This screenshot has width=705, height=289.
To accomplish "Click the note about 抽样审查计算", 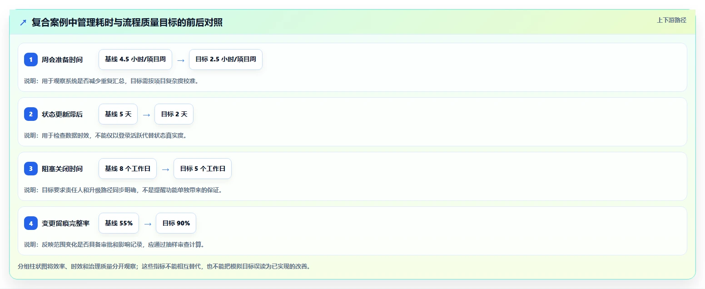I will pos(114,244).
